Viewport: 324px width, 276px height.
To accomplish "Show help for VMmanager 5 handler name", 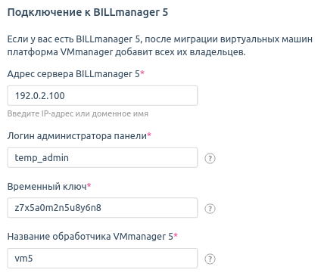I will point(210,259).
